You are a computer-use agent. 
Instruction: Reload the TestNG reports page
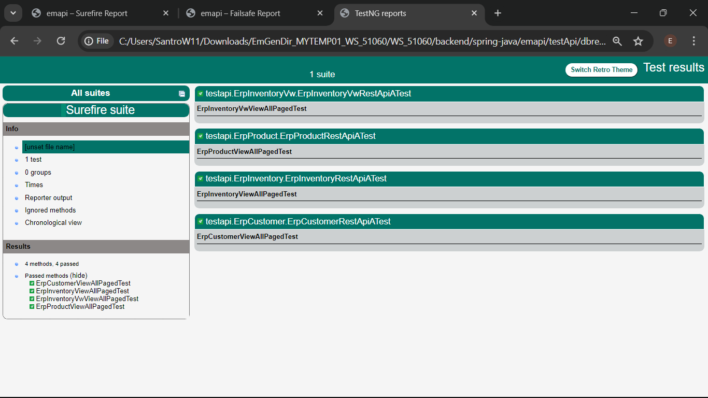pyautogui.click(x=61, y=41)
